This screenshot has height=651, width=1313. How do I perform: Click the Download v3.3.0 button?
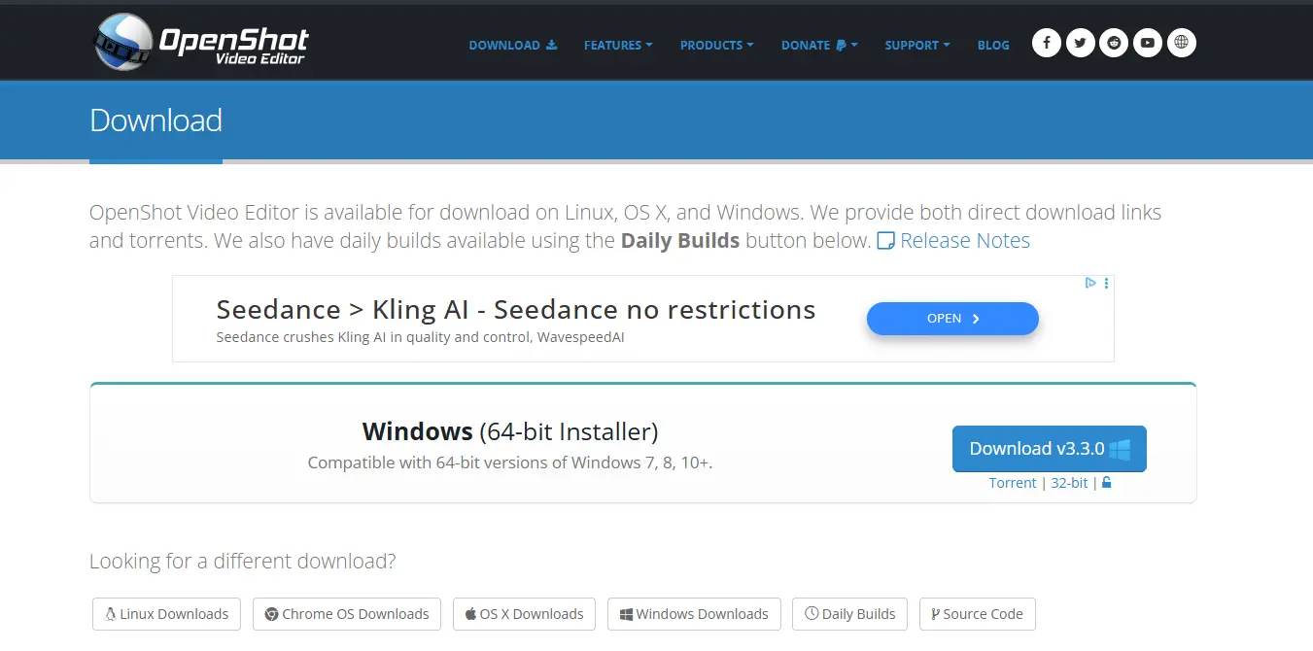(1049, 448)
